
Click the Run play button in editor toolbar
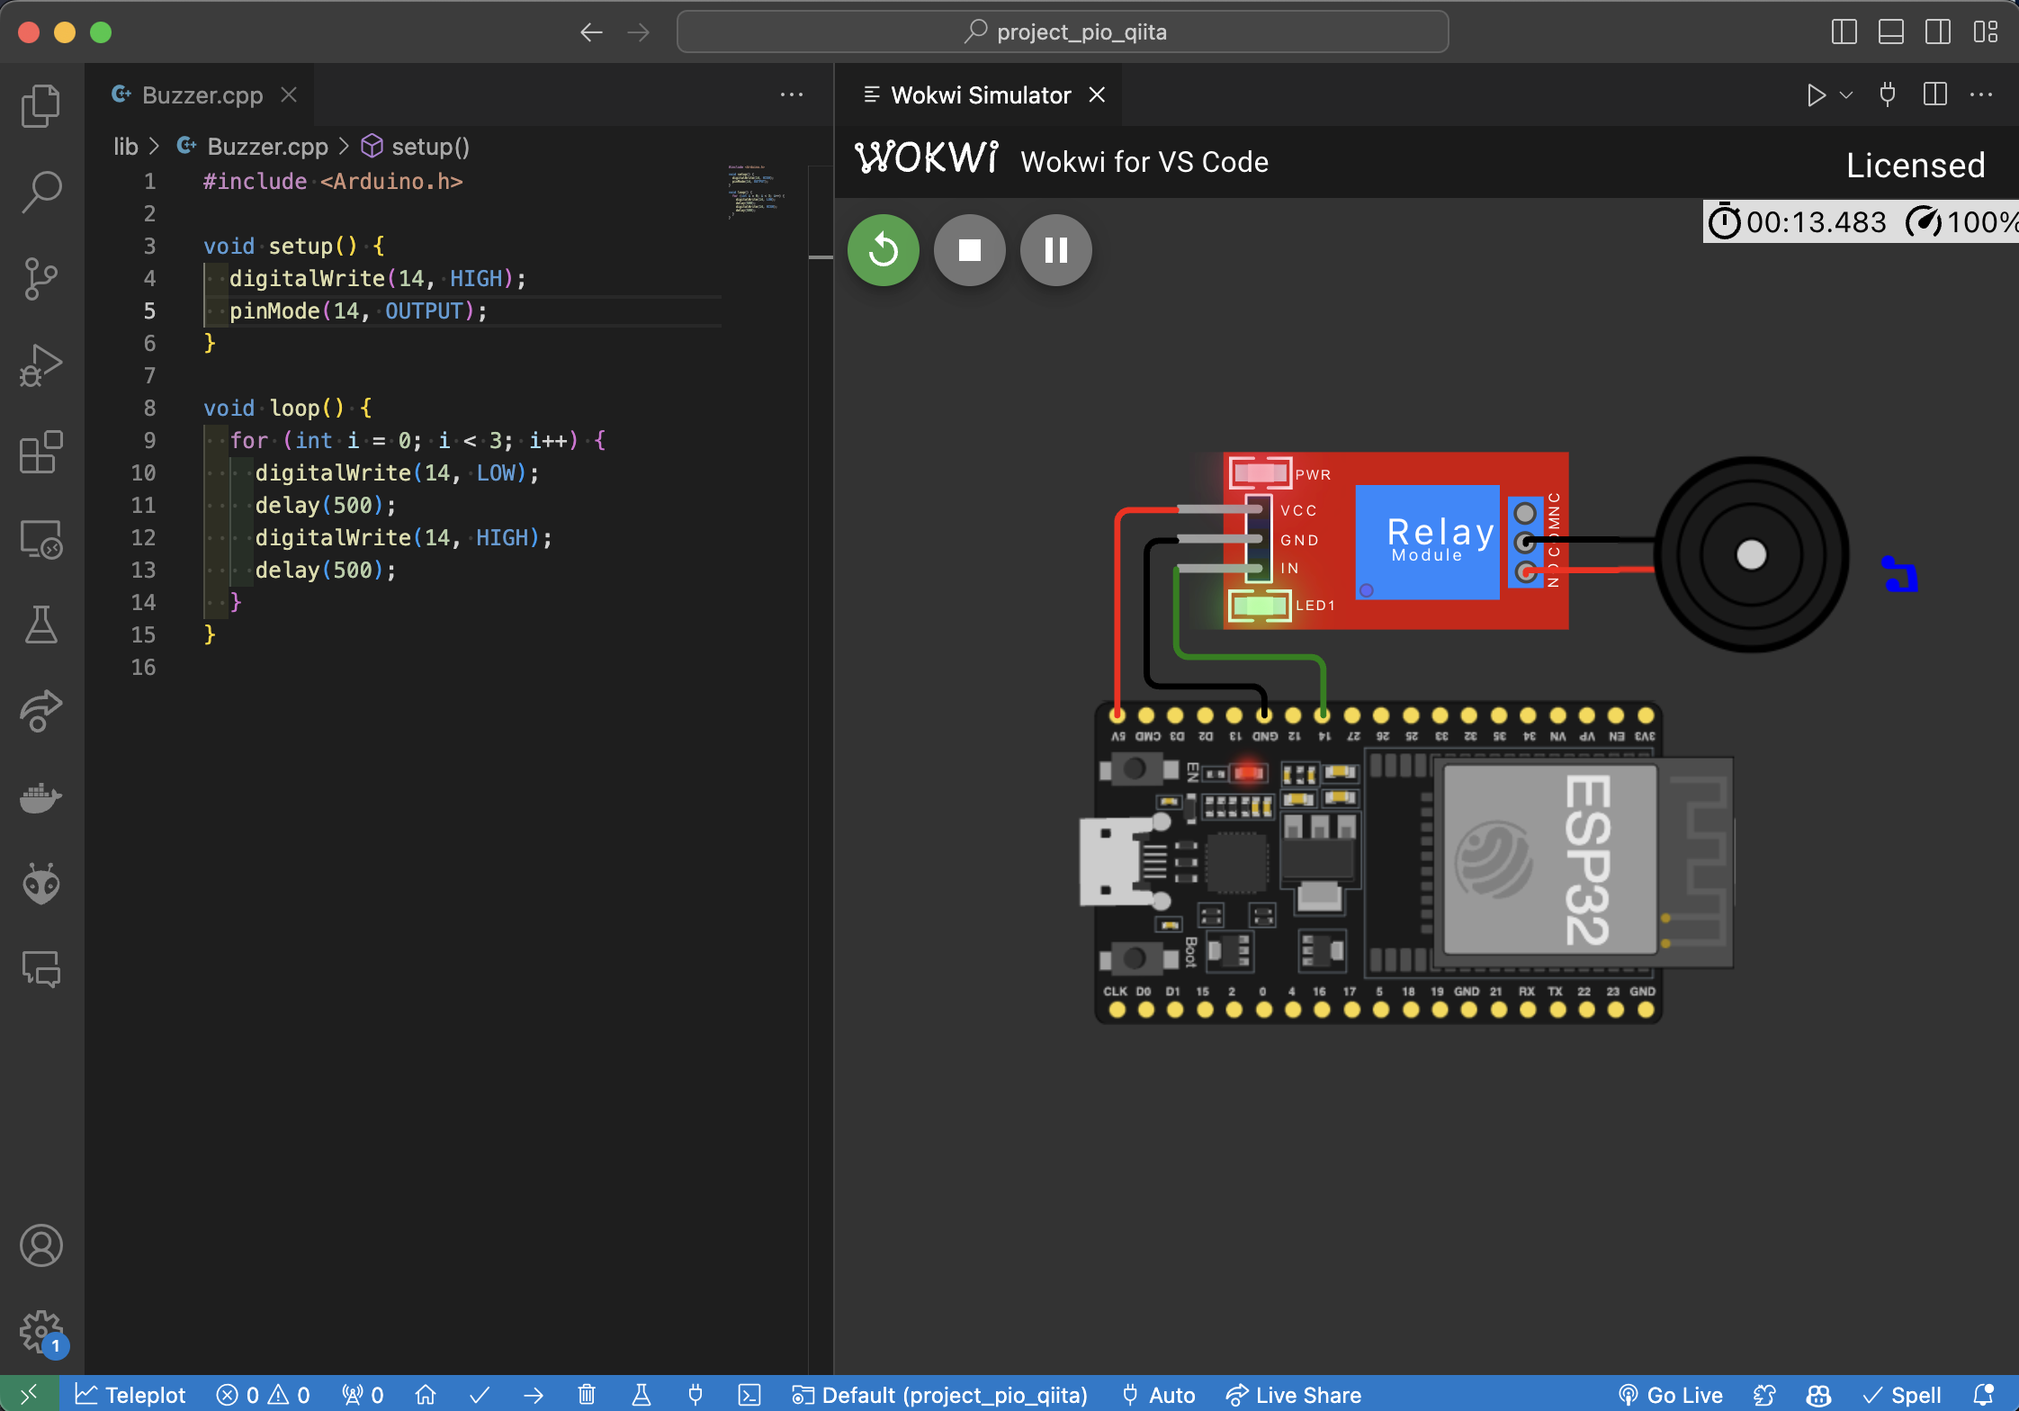point(1817,94)
